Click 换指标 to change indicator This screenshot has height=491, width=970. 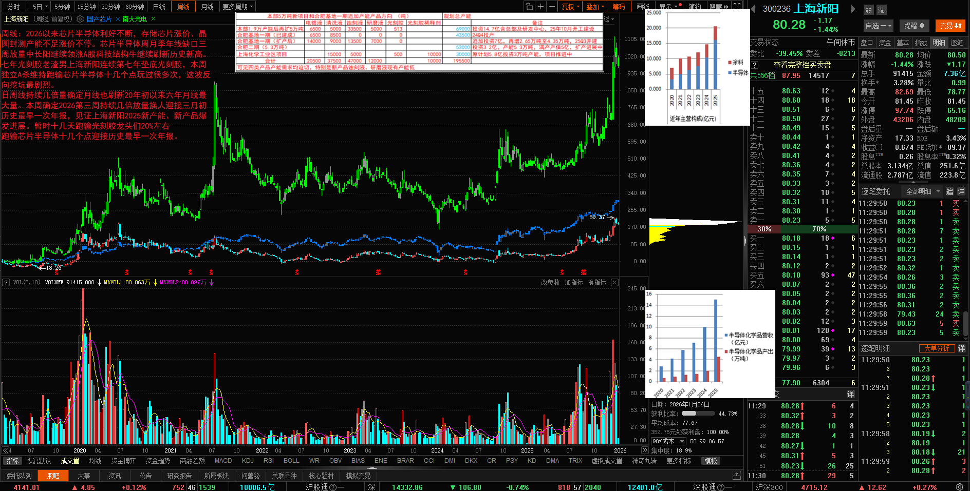pos(596,282)
